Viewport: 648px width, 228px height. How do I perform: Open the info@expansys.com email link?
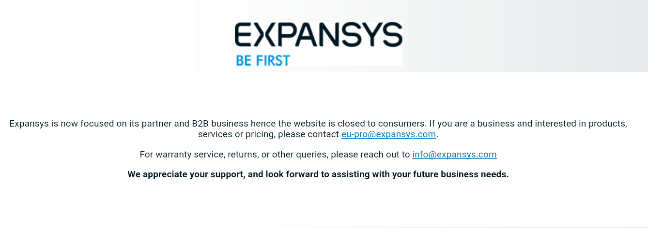pyautogui.click(x=454, y=155)
